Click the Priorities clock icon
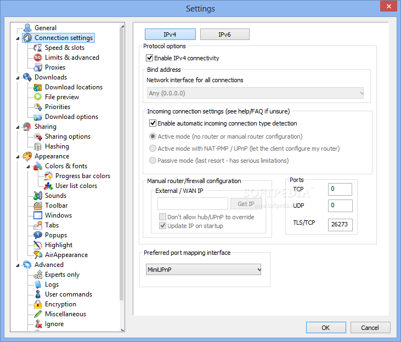401x342 pixels. (38, 107)
